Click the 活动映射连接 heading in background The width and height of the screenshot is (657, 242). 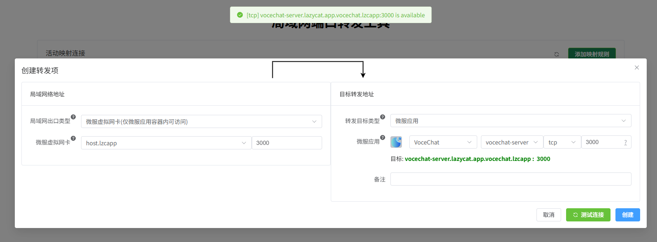(x=65, y=53)
